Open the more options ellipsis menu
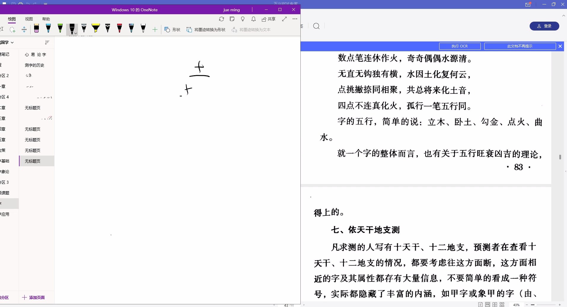Image resolution: width=567 pixels, height=307 pixels. [x=295, y=19]
